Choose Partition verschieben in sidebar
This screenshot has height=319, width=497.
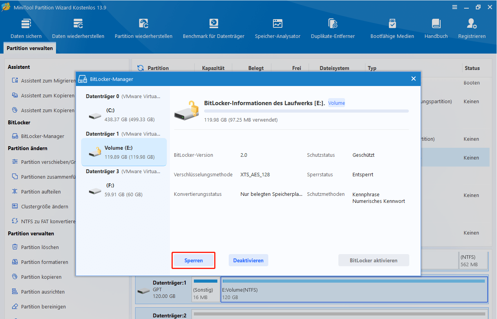[43, 162]
